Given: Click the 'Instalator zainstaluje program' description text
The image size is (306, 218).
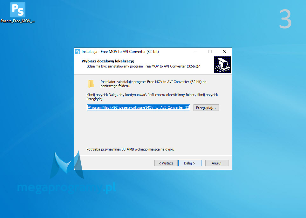Looking at the screenshot, I should point(153,84).
